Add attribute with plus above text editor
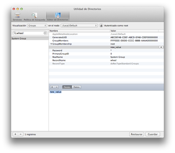This screenshot has height=153, width=175. pos(52,87)
